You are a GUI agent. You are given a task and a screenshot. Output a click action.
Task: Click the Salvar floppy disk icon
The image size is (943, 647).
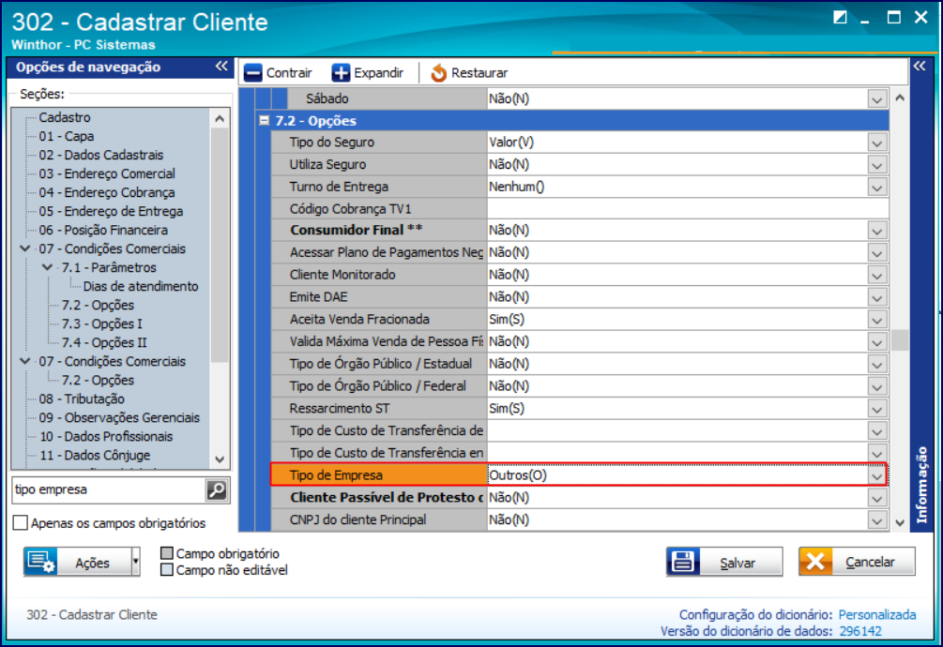pos(683,562)
